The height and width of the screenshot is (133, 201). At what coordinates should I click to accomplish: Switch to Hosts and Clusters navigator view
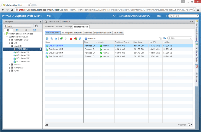coord(8,30)
